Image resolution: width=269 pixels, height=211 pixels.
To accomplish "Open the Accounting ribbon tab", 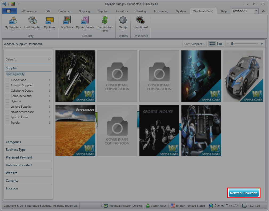I will (161, 11).
